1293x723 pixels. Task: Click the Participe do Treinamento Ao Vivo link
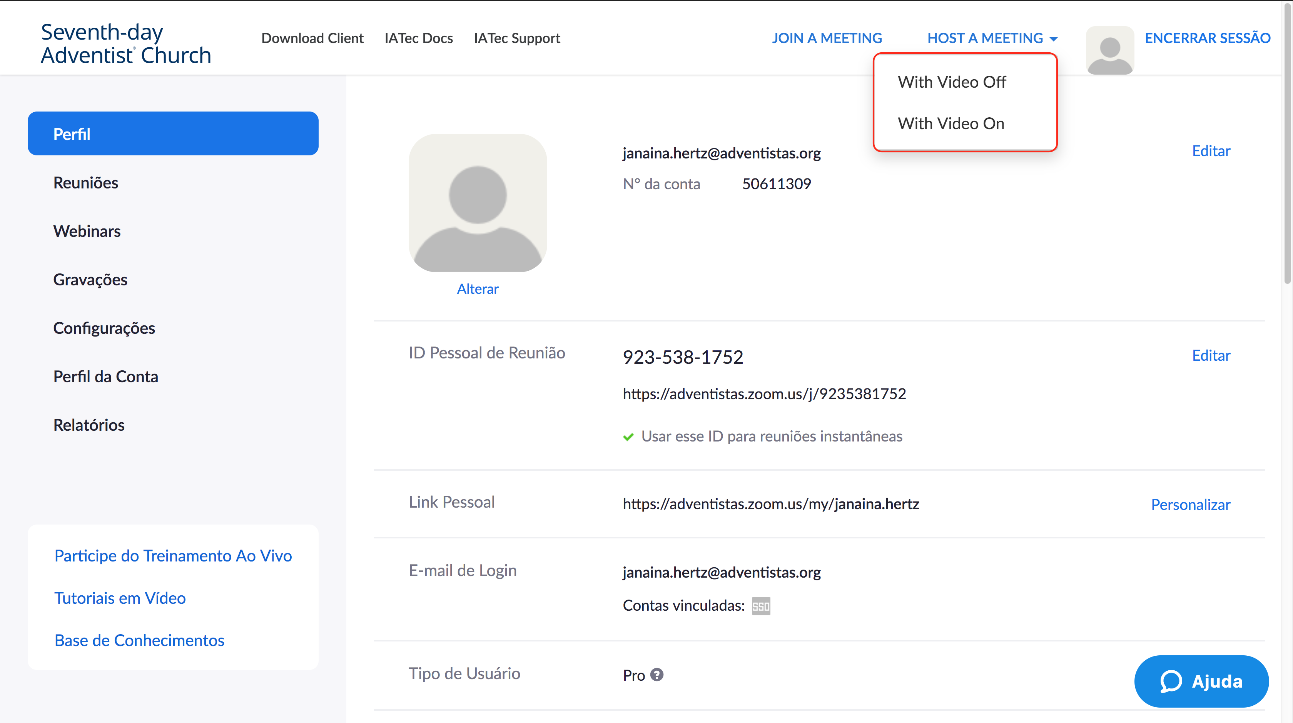coord(173,556)
